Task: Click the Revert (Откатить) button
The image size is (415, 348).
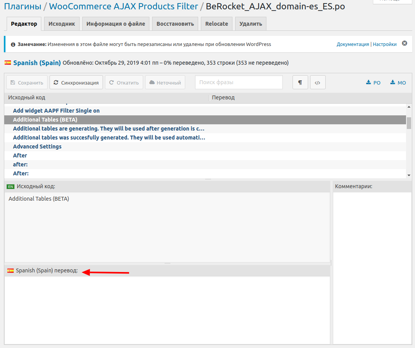Action: pyautogui.click(x=124, y=83)
